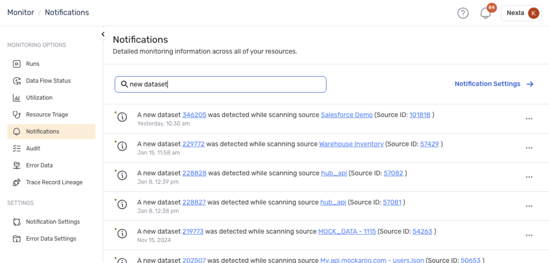Image resolution: width=549 pixels, height=263 pixels.
Task: Open dataset link 228828
Action: [194, 173]
